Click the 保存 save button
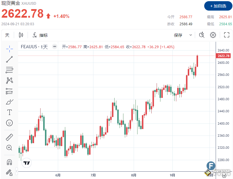This screenshot has height=179, width=233. pos(178,35)
